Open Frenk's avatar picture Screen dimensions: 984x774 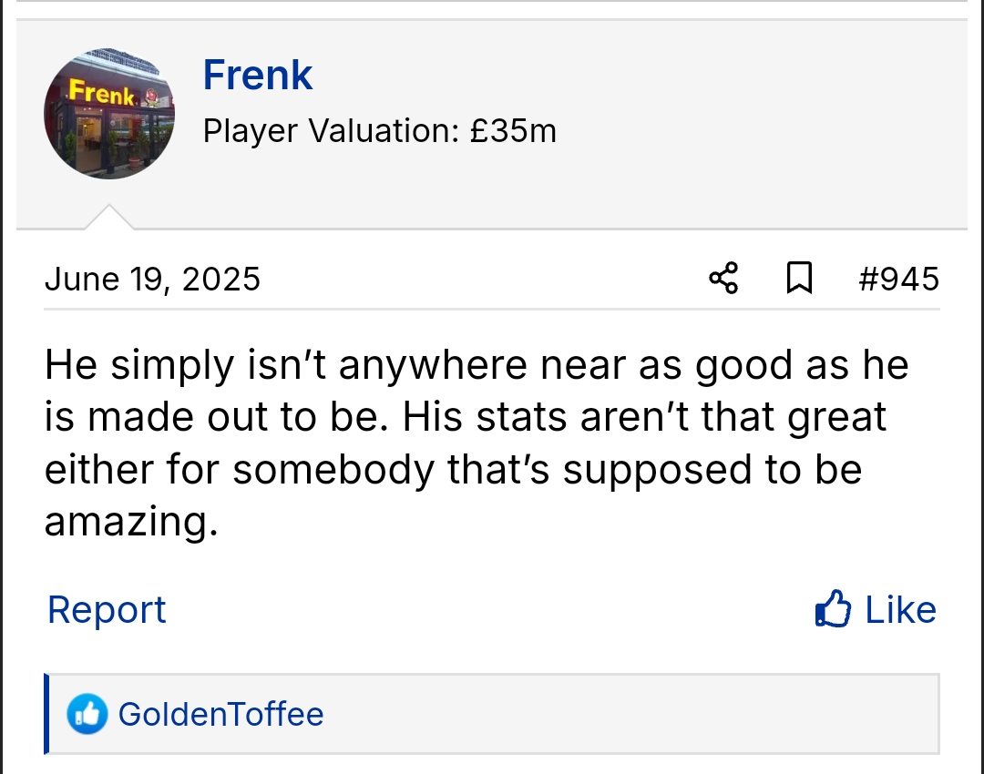click(x=109, y=114)
